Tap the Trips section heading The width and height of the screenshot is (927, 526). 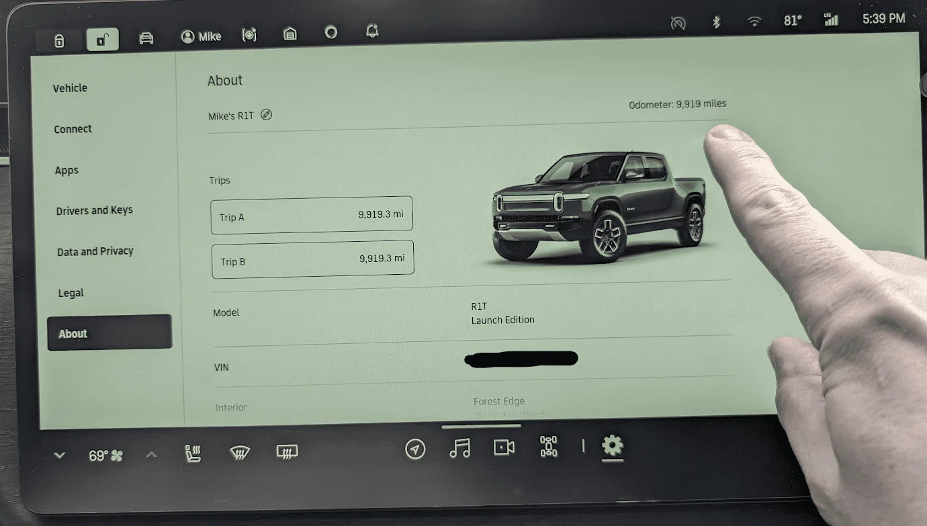(x=220, y=180)
